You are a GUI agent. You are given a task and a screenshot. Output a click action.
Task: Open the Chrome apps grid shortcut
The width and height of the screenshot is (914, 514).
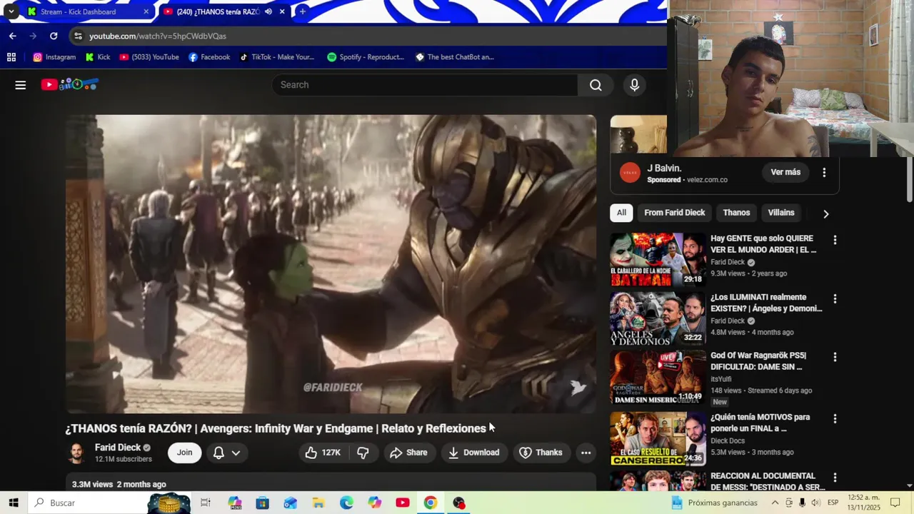coord(11,57)
